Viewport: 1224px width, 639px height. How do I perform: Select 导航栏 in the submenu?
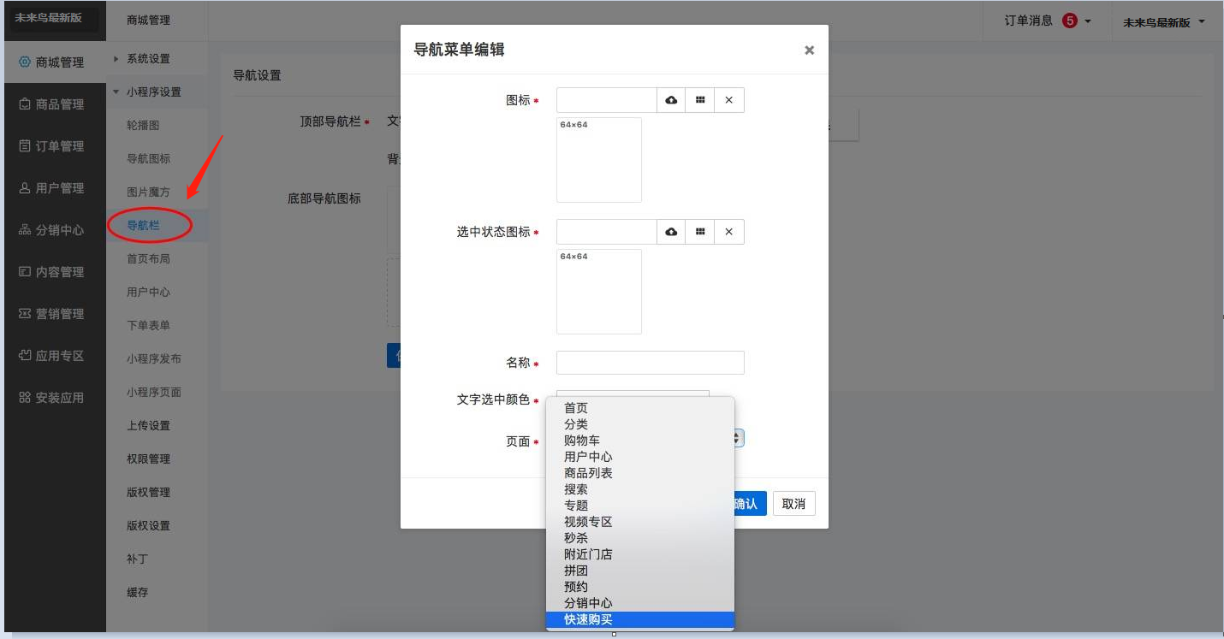pyautogui.click(x=143, y=226)
